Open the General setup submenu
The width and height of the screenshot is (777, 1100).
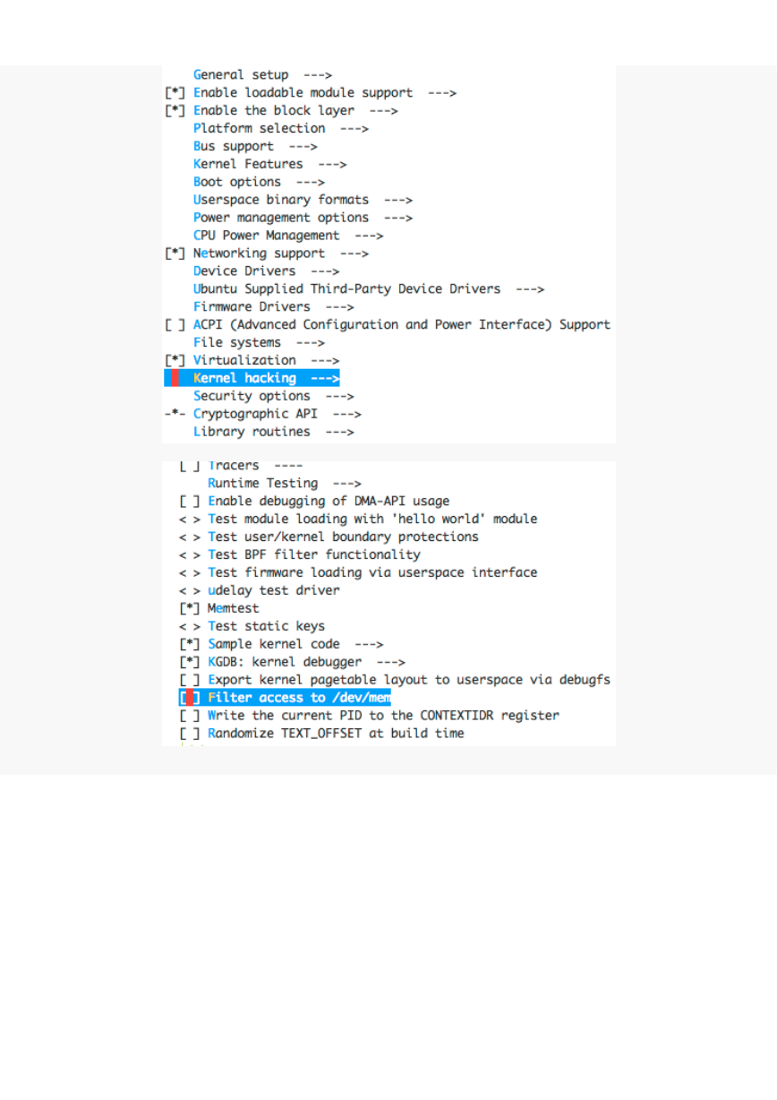coord(263,75)
